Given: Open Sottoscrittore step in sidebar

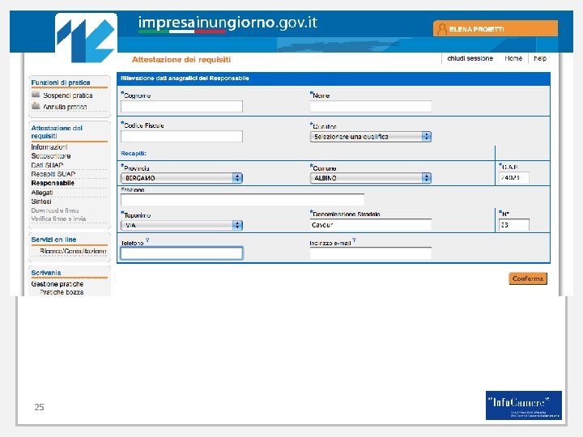Looking at the screenshot, I should coord(51,156).
